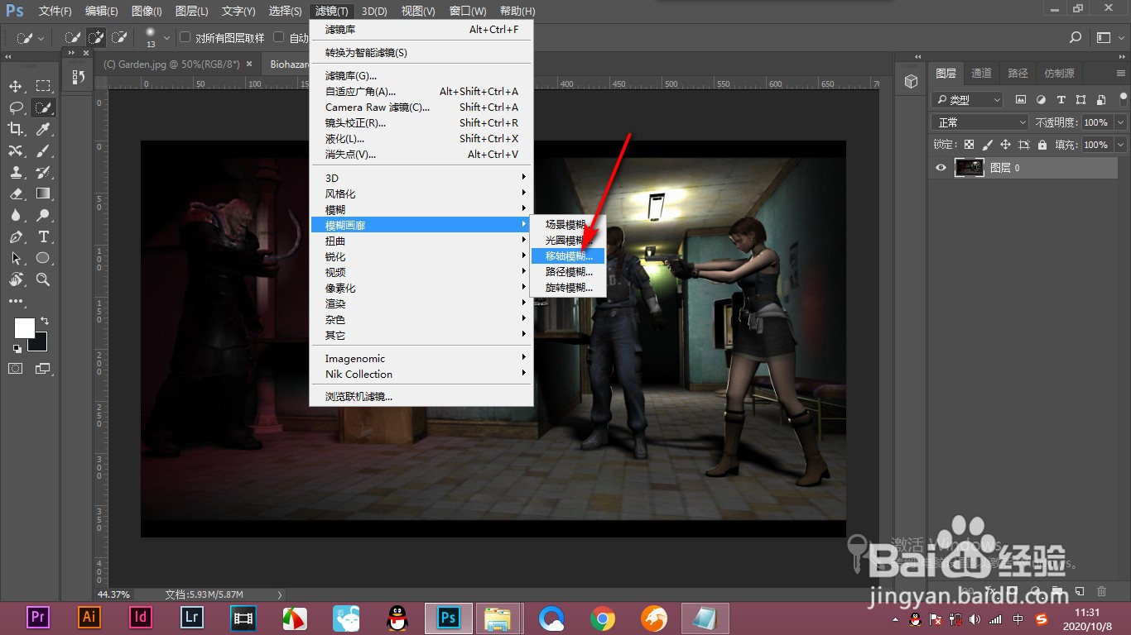Check 对所有图层取样 checkbox
The image size is (1131, 635).
(185, 37)
